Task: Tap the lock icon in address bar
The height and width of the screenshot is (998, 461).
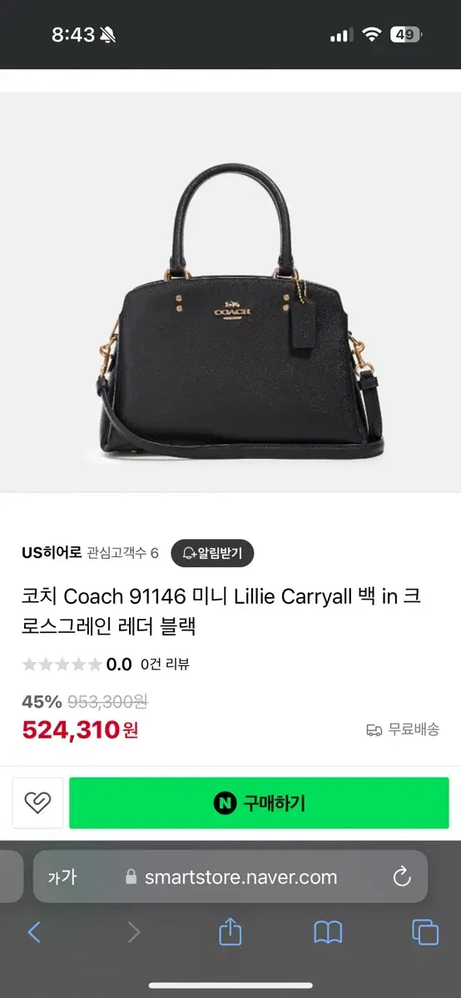Action: click(130, 877)
